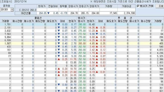Select the strike price 237.50 cell
The image size is (164, 92).
tap(82, 78)
